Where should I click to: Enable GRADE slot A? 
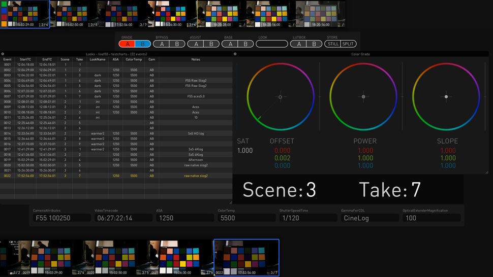[x=127, y=44]
